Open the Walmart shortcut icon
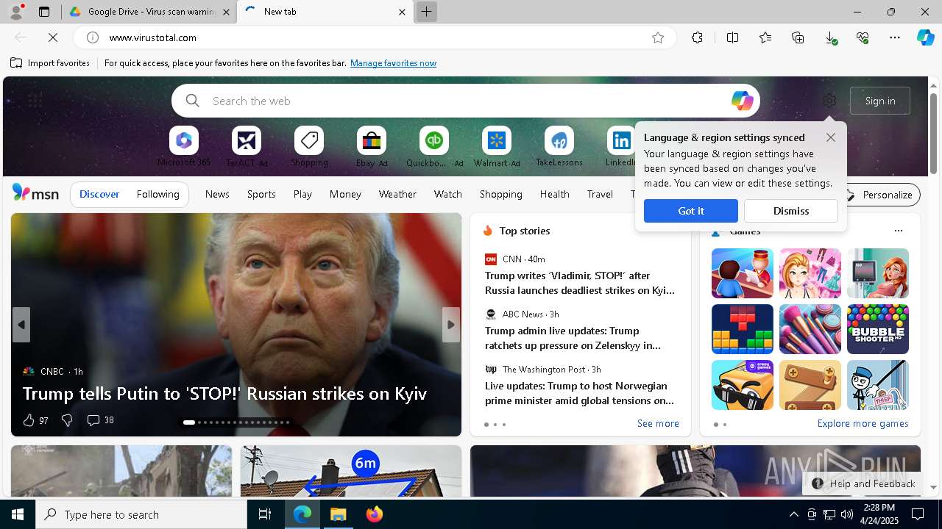 click(497, 140)
